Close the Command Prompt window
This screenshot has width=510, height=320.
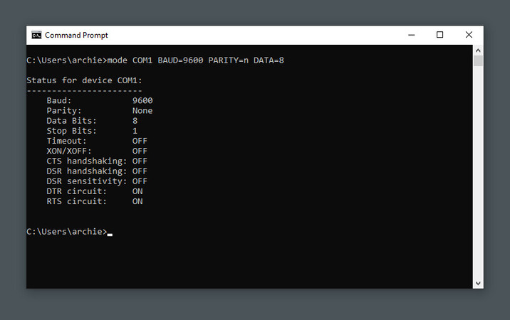click(469, 35)
